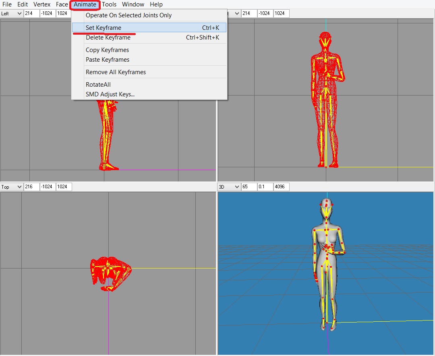The height and width of the screenshot is (356, 435).
Task: Click the 0.1 field above the 3D viewport
Action: 265,187
